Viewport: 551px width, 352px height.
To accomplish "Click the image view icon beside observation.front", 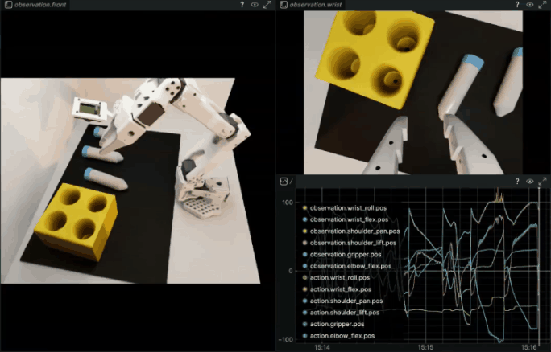I will click(x=7, y=5).
